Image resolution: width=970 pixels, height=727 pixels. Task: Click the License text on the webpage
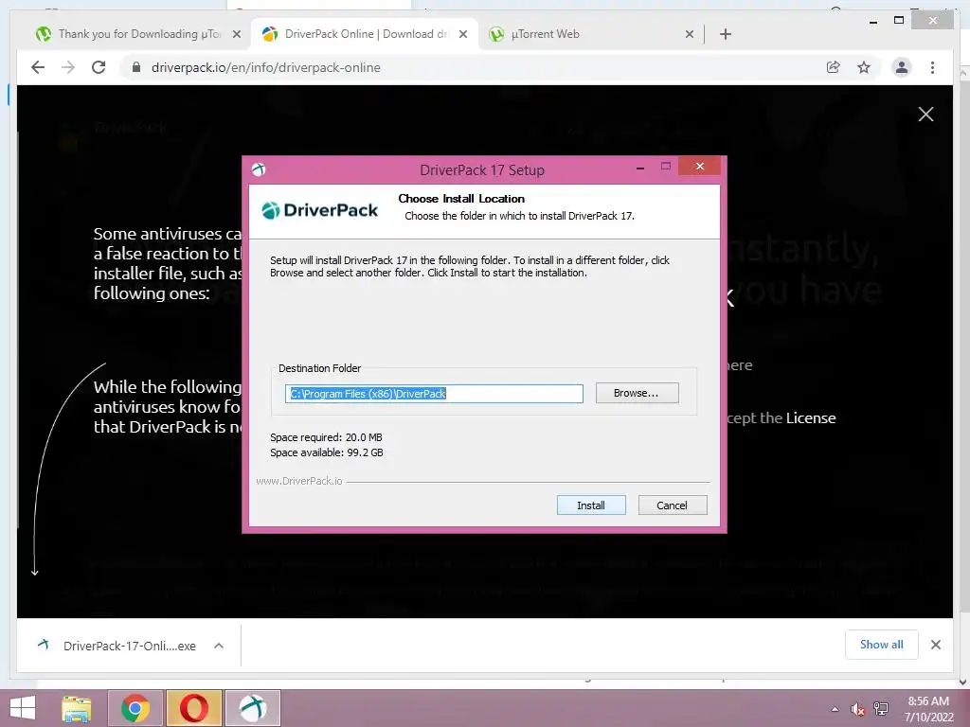tap(811, 417)
